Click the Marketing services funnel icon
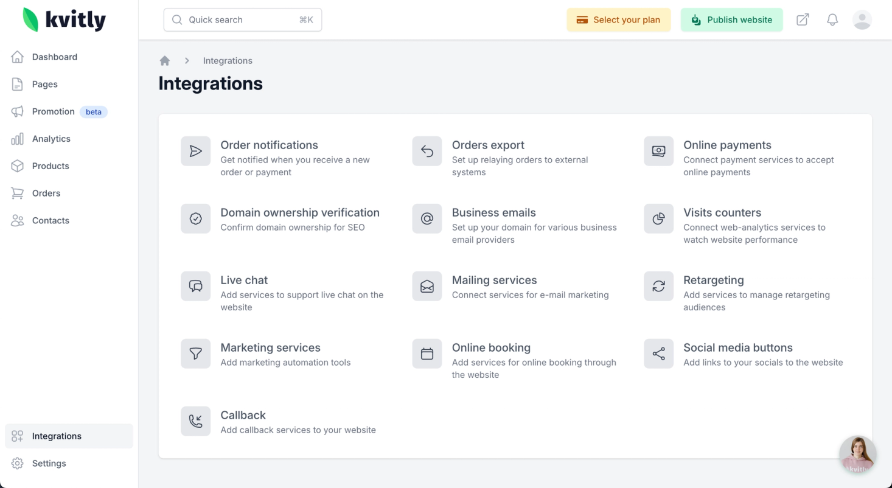892x488 pixels. (x=195, y=354)
